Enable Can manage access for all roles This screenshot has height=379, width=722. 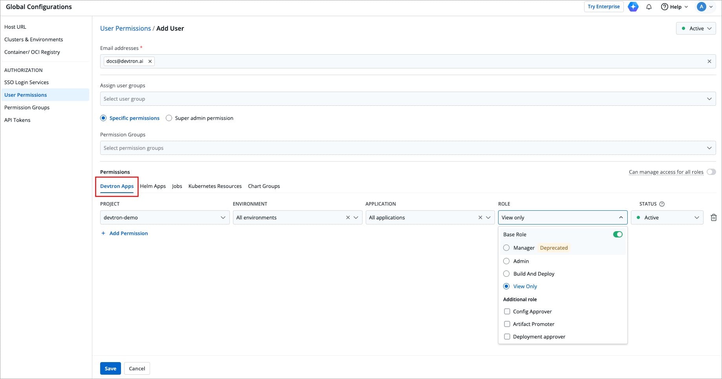coord(711,172)
